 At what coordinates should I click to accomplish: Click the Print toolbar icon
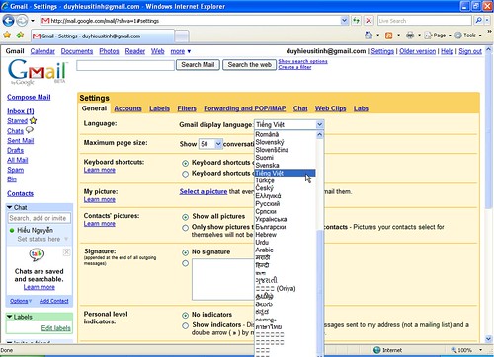[x=410, y=36]
